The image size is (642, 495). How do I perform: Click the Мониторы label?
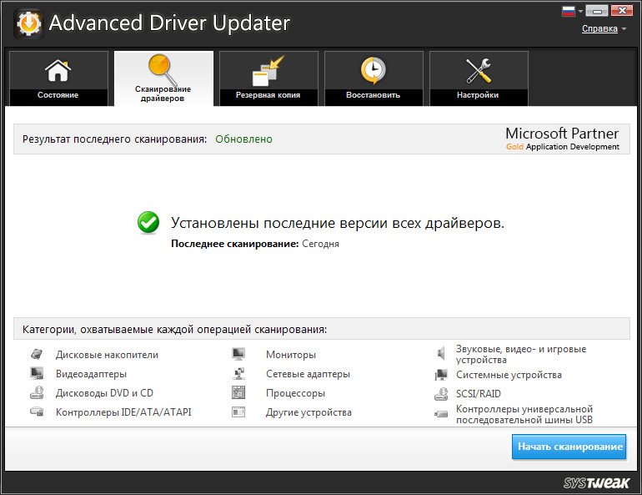(x=291, y=355)
